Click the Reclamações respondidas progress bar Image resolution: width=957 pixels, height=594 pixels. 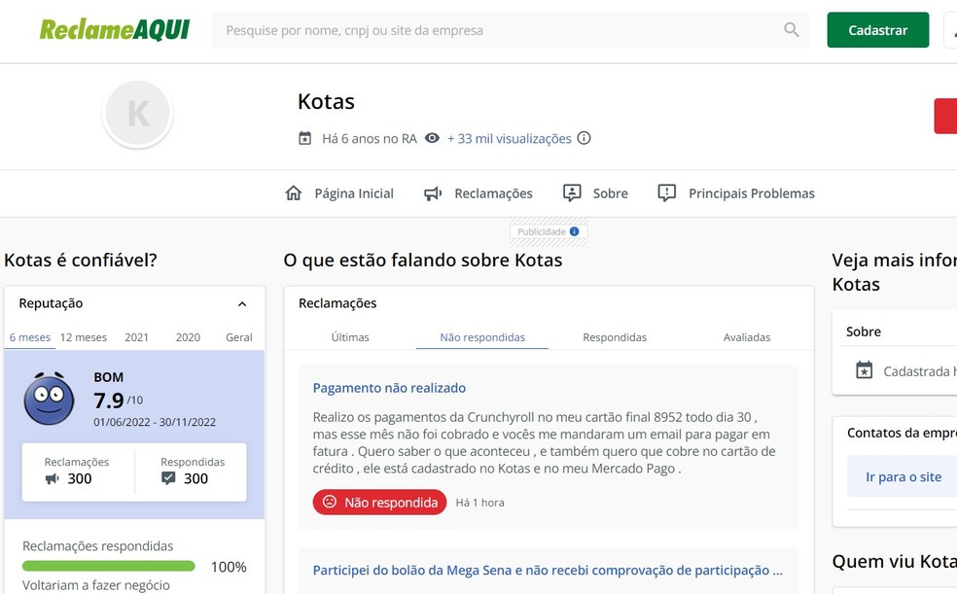coord(109,567)
